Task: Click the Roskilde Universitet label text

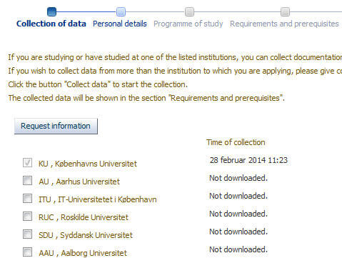Action: 94,217
